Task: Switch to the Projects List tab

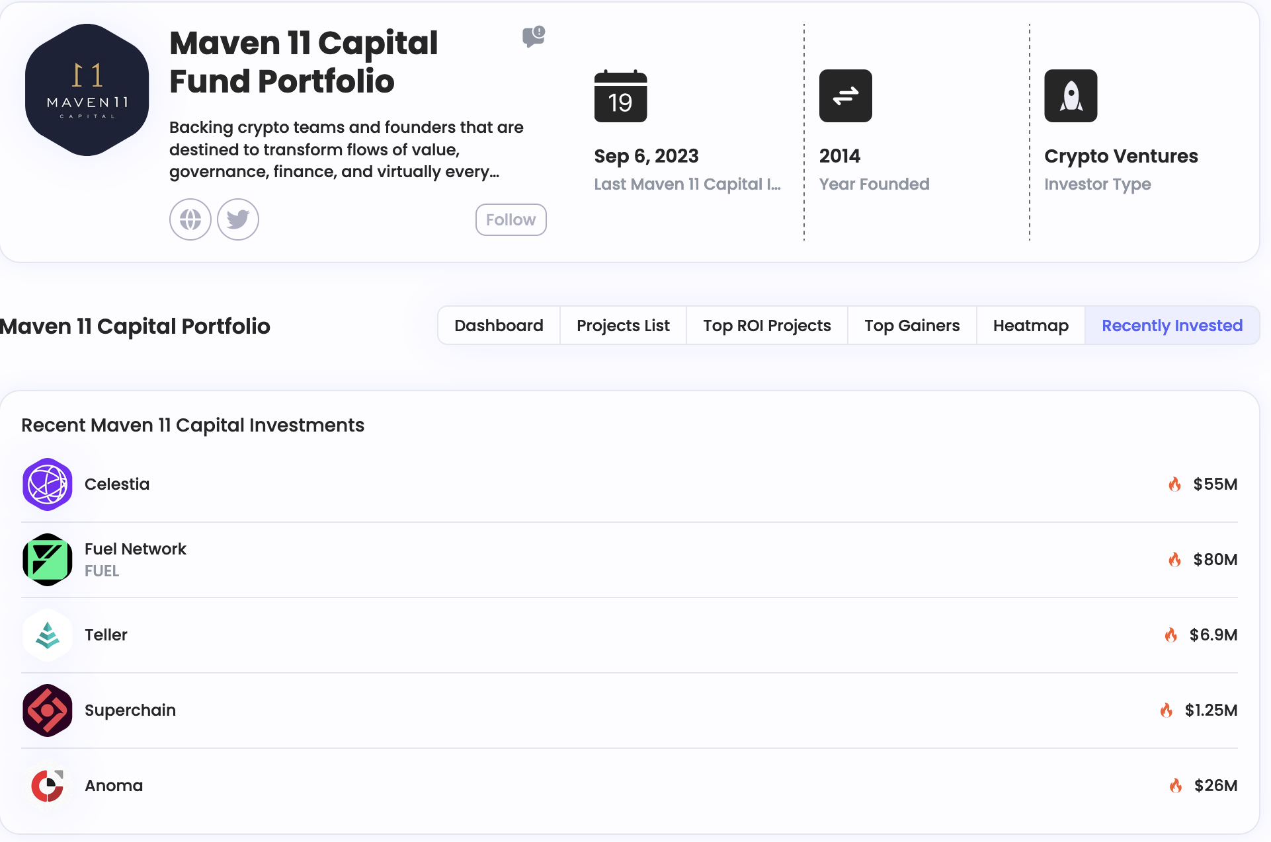Action: tap(623, 325)
